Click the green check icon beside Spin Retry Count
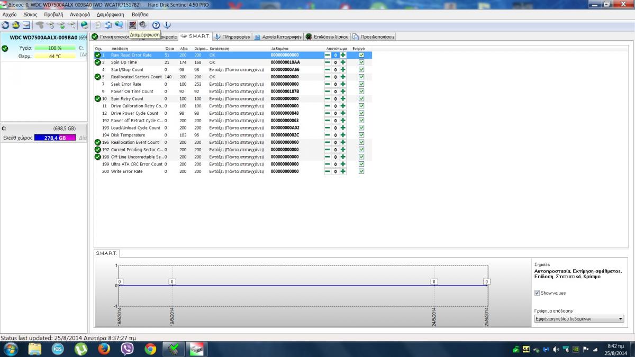The width and height of the screenshot is (635, 357). click(x=98, y=98)
